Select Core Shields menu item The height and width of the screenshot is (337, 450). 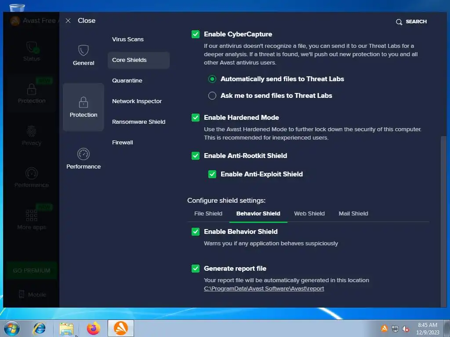point(138,60)
